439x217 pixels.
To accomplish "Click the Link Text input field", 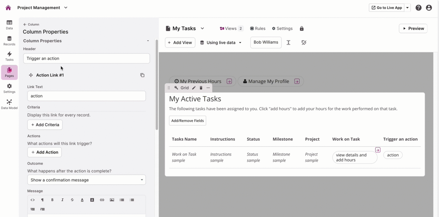I will [86, 96].
